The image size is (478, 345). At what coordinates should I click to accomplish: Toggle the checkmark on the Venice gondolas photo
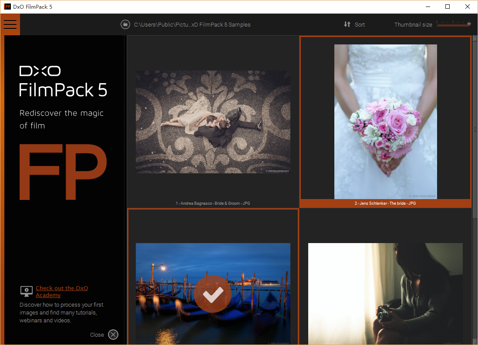coord(212,294)
